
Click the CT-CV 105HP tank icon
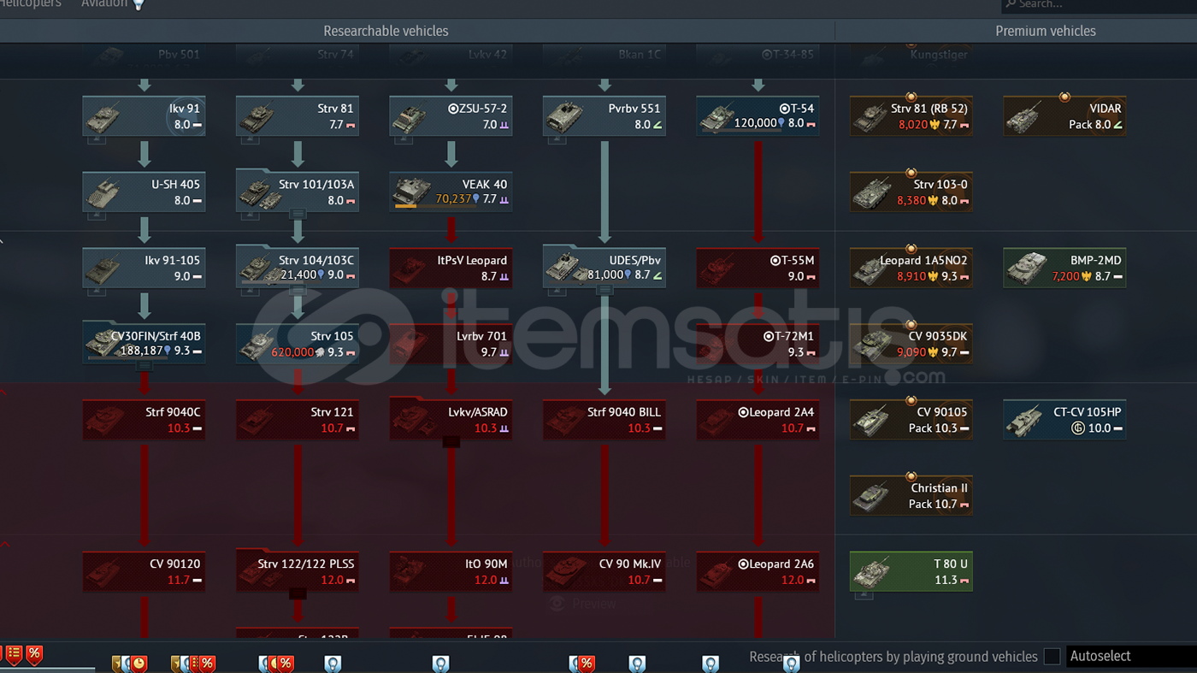pos(1024,420)
